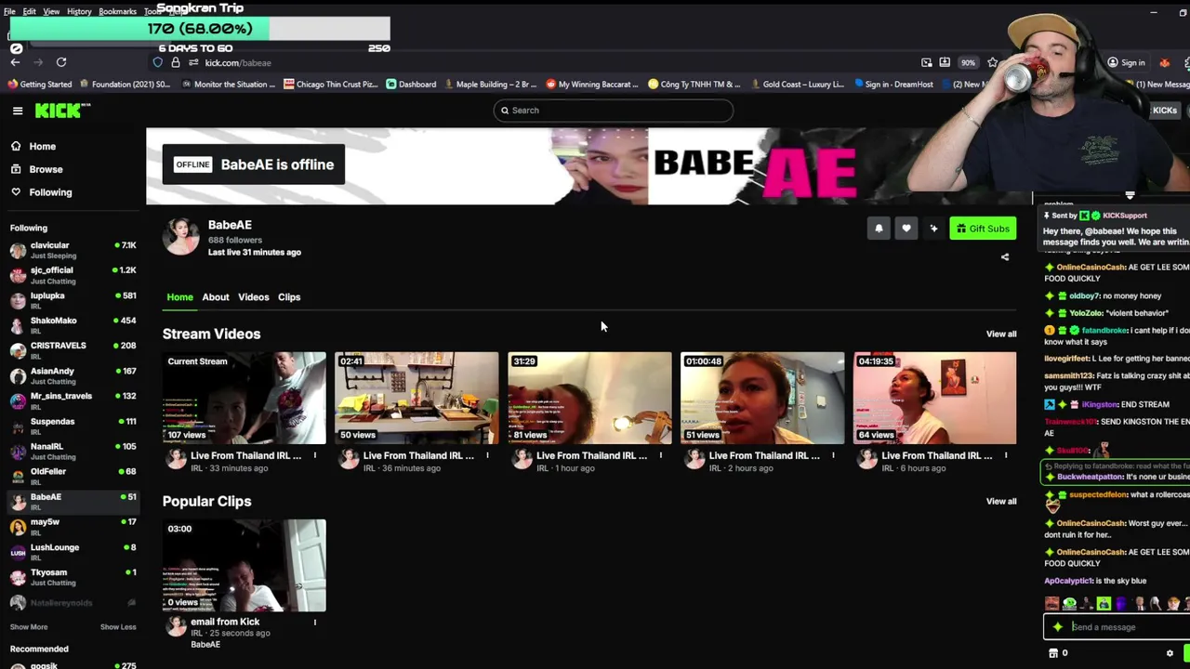Open the hamburger sidebar menu

(x=18, y=111)
